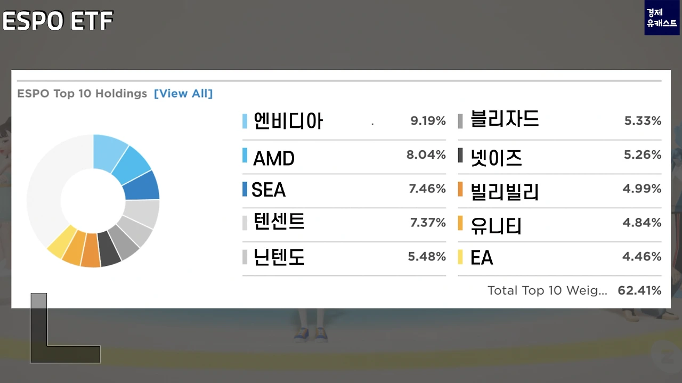Image resolution: width=682 pixels, height=383 pixels.
Task: Click the yellow EA color marker
Action: tap(460, 257)
